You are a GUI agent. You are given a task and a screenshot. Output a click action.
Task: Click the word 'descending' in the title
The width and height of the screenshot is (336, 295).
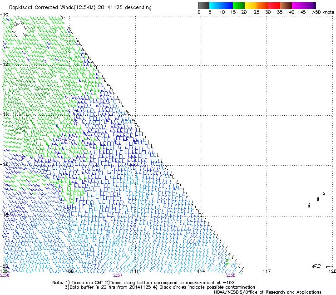(138, 8)
